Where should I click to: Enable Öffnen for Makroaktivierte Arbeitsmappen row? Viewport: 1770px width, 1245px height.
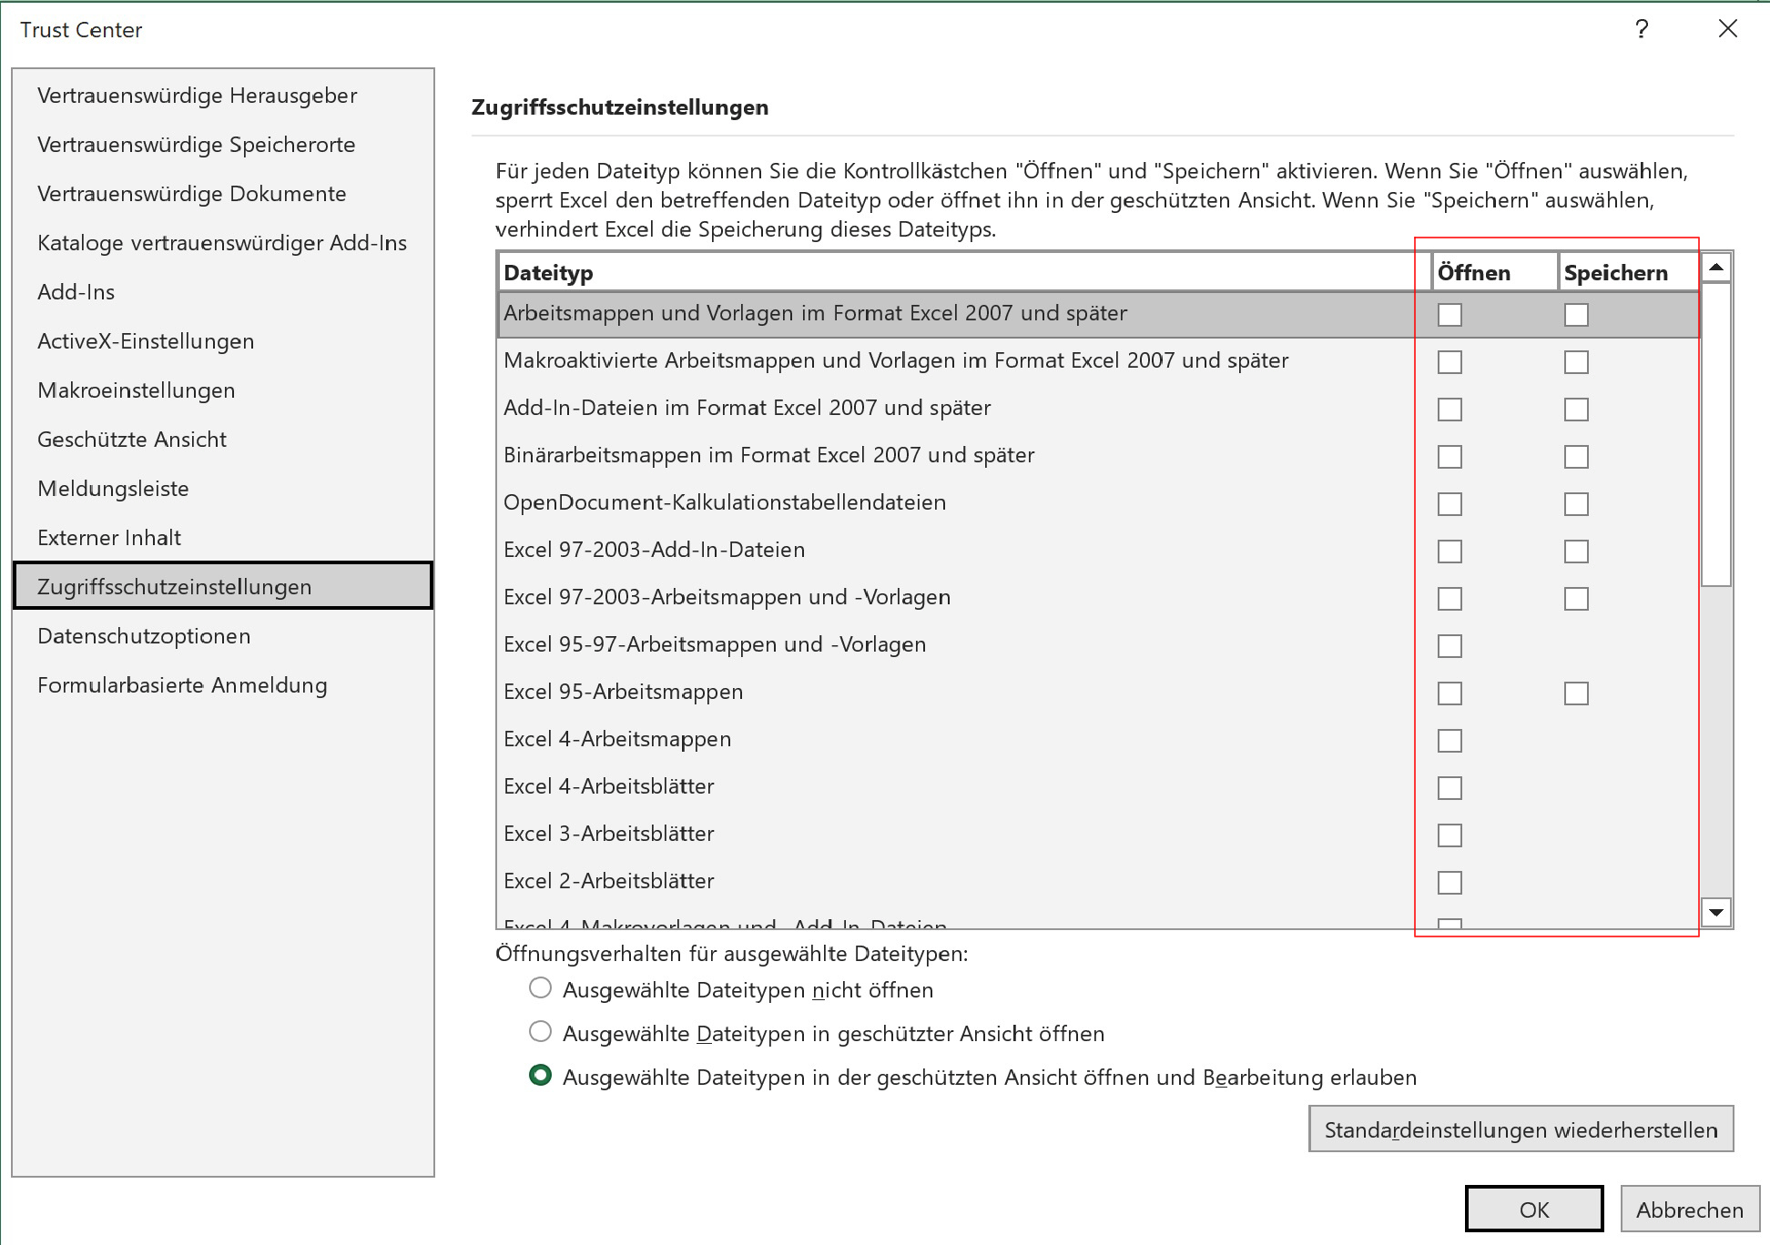point(1450,362)
